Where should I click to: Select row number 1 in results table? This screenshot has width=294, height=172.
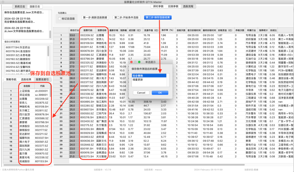pyautogui.click(x=61, y=35)
